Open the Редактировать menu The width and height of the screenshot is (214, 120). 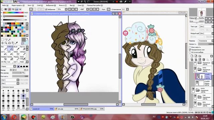click(x=18, y=5)
